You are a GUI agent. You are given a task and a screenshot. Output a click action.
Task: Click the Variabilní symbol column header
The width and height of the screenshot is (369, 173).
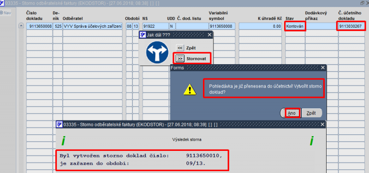[218, 16]
